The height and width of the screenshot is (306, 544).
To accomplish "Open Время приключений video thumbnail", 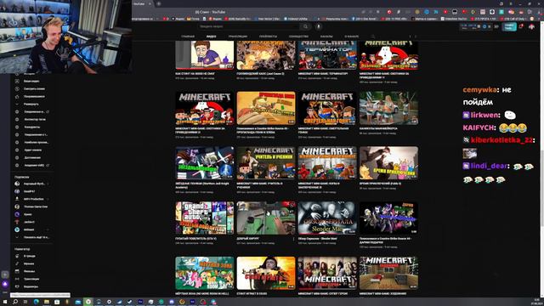I will click(x=388, y=162).
